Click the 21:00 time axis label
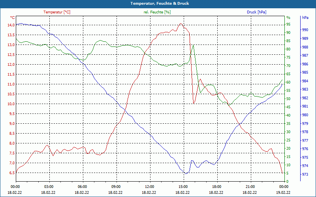The width and height of the screenshot is (316, 197). 250,187
